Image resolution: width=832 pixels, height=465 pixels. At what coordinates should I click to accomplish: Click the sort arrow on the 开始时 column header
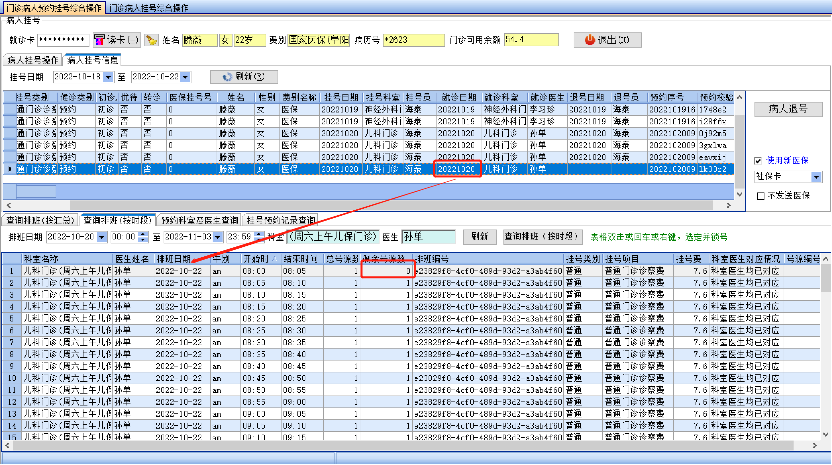click(x=275, y=259)
